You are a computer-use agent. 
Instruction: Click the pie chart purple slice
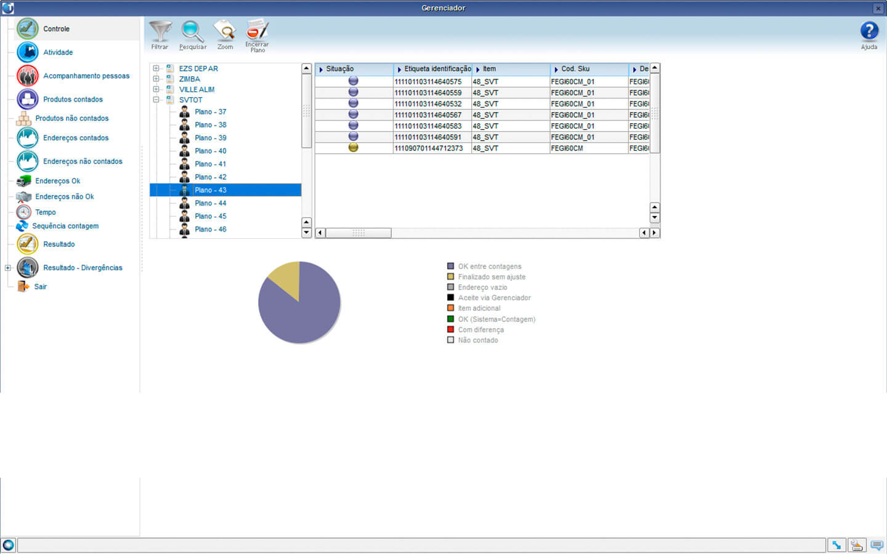click(305, 314)
